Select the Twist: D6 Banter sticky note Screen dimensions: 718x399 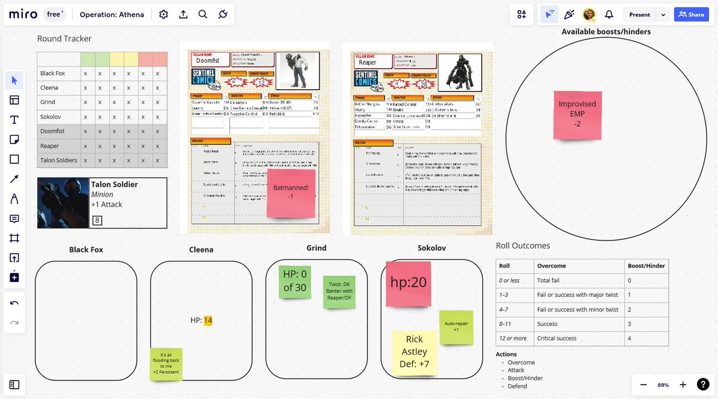339,291
